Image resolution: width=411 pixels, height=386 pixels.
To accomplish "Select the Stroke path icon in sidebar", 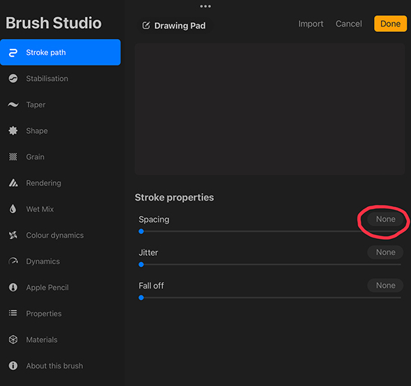I will (x=13, y=52).
